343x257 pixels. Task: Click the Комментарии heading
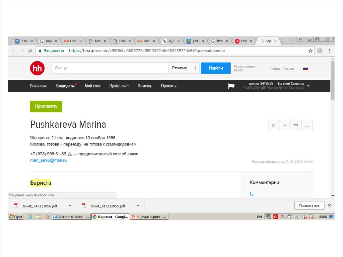pos(265,182)
